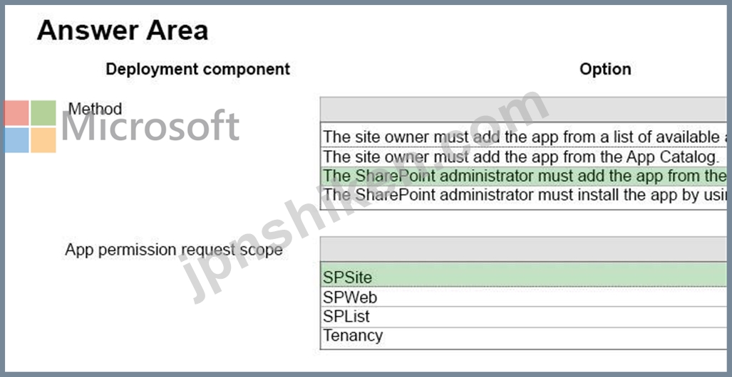The width and height of the screenshot is (732, 377).
Task: Select site owner add from available list option
Action: pos(524,137)
